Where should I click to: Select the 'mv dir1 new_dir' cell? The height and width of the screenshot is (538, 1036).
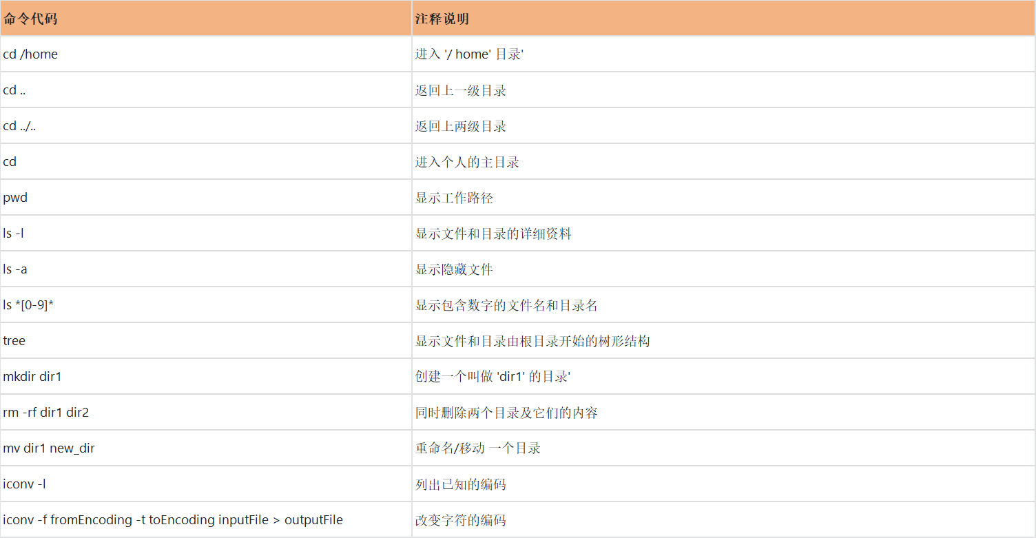tap(206, 448)
